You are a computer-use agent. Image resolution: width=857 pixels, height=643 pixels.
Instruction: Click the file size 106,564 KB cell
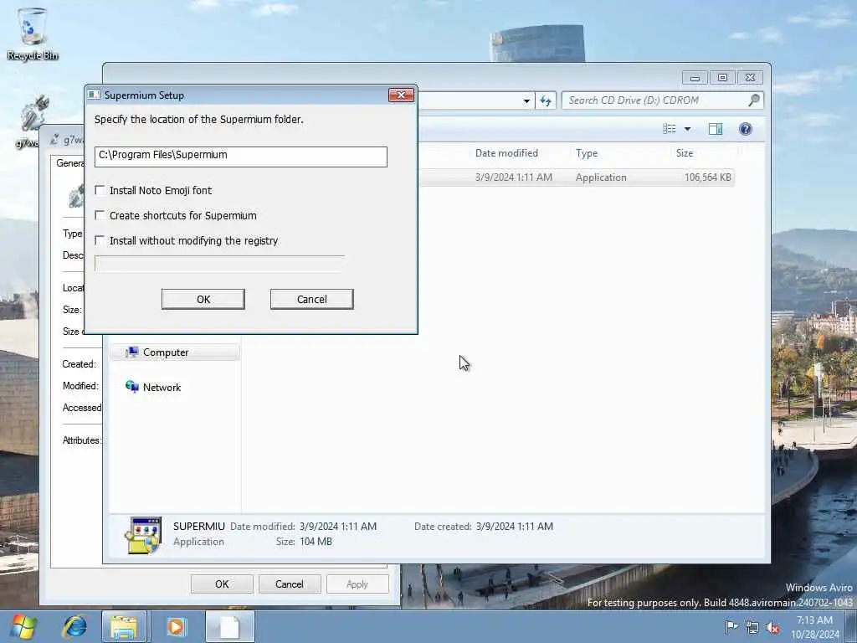pos(708,177)
